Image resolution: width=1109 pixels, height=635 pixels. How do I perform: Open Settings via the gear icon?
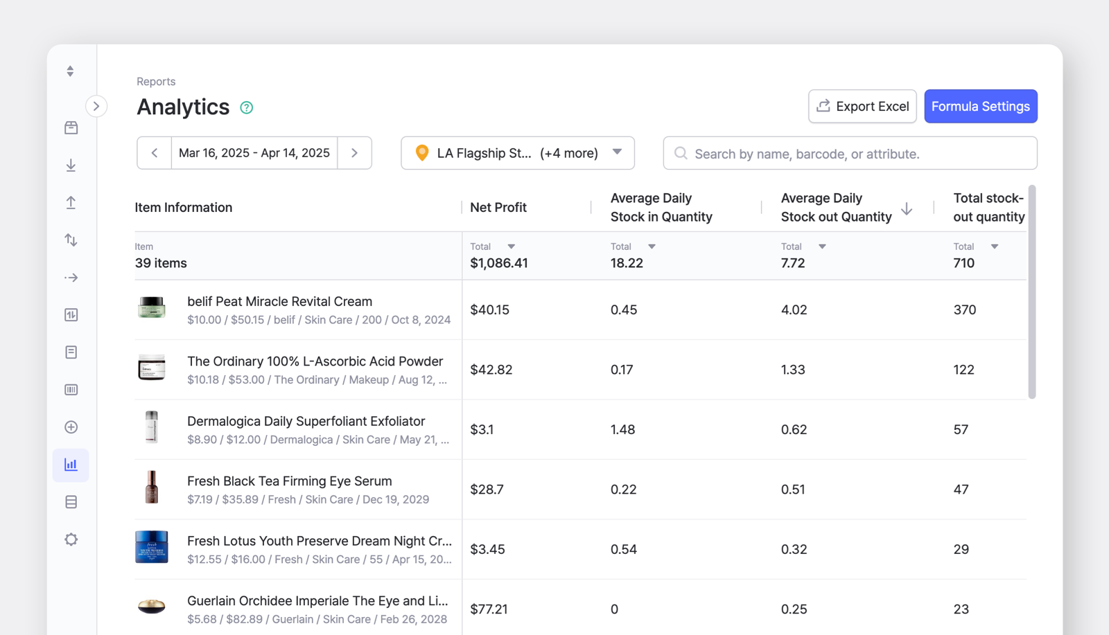(71, 539)
